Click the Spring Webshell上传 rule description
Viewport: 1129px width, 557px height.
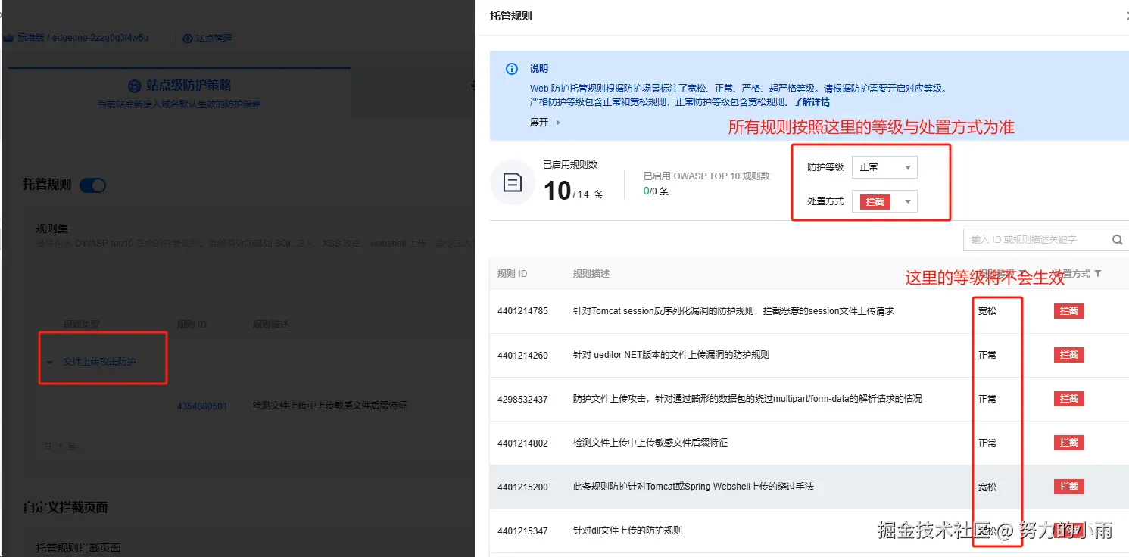pyautogui.click(x=694, y=487)
